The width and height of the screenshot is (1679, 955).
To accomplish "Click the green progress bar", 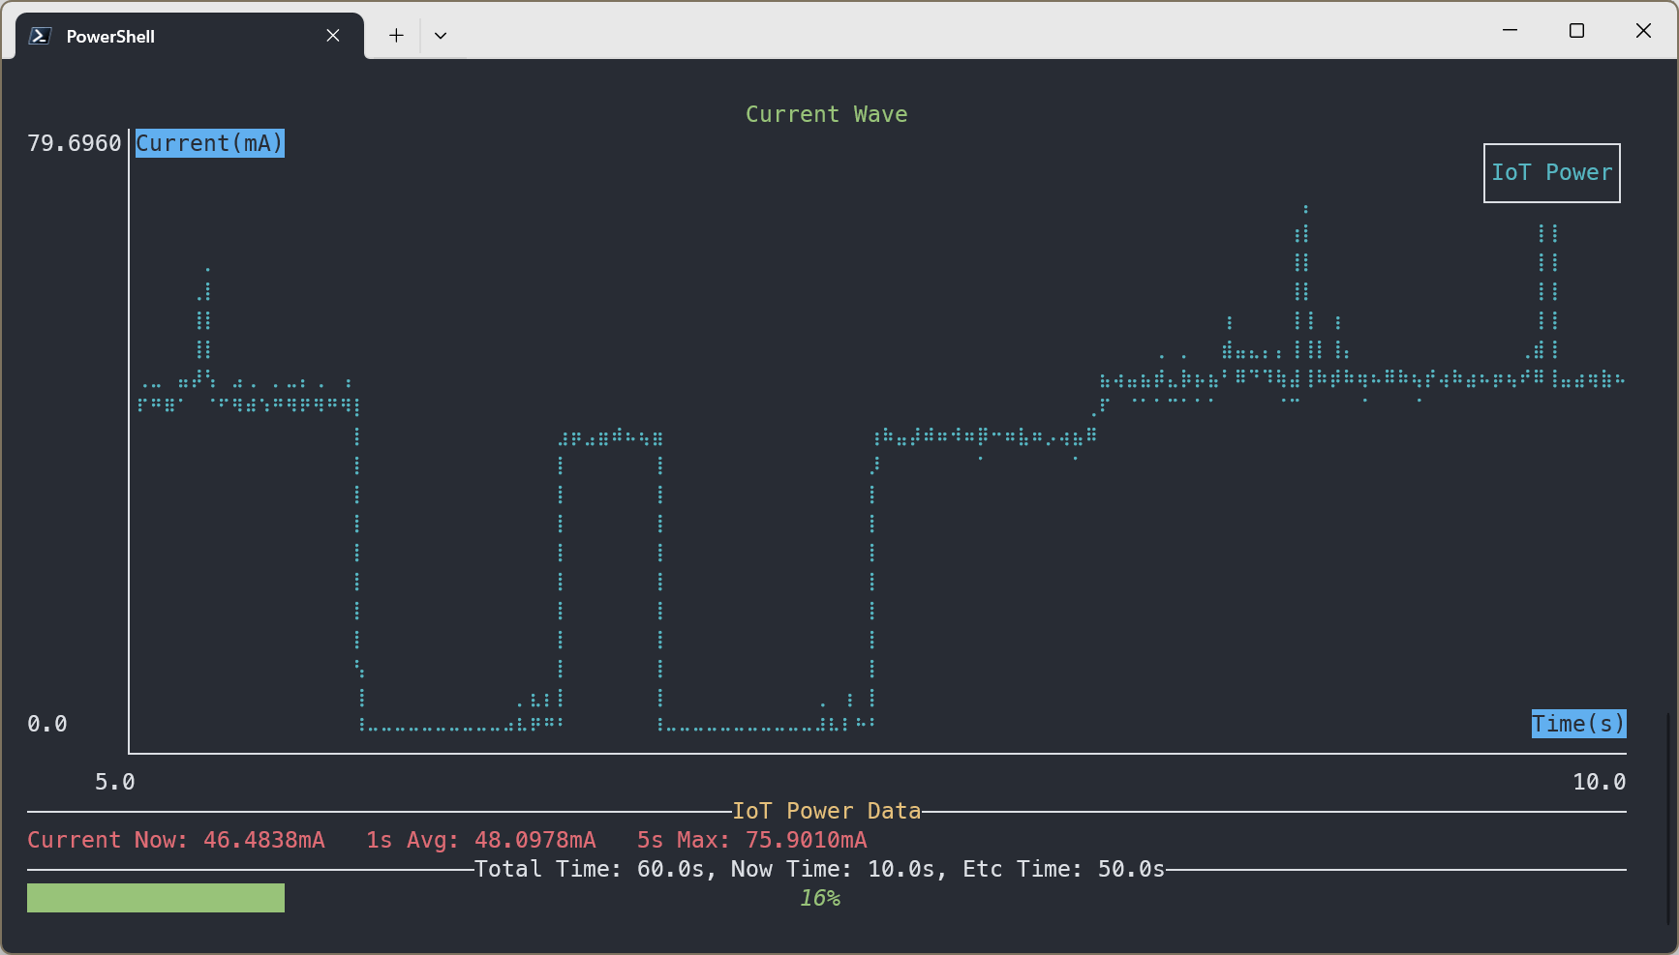I will tap(155, 897).
